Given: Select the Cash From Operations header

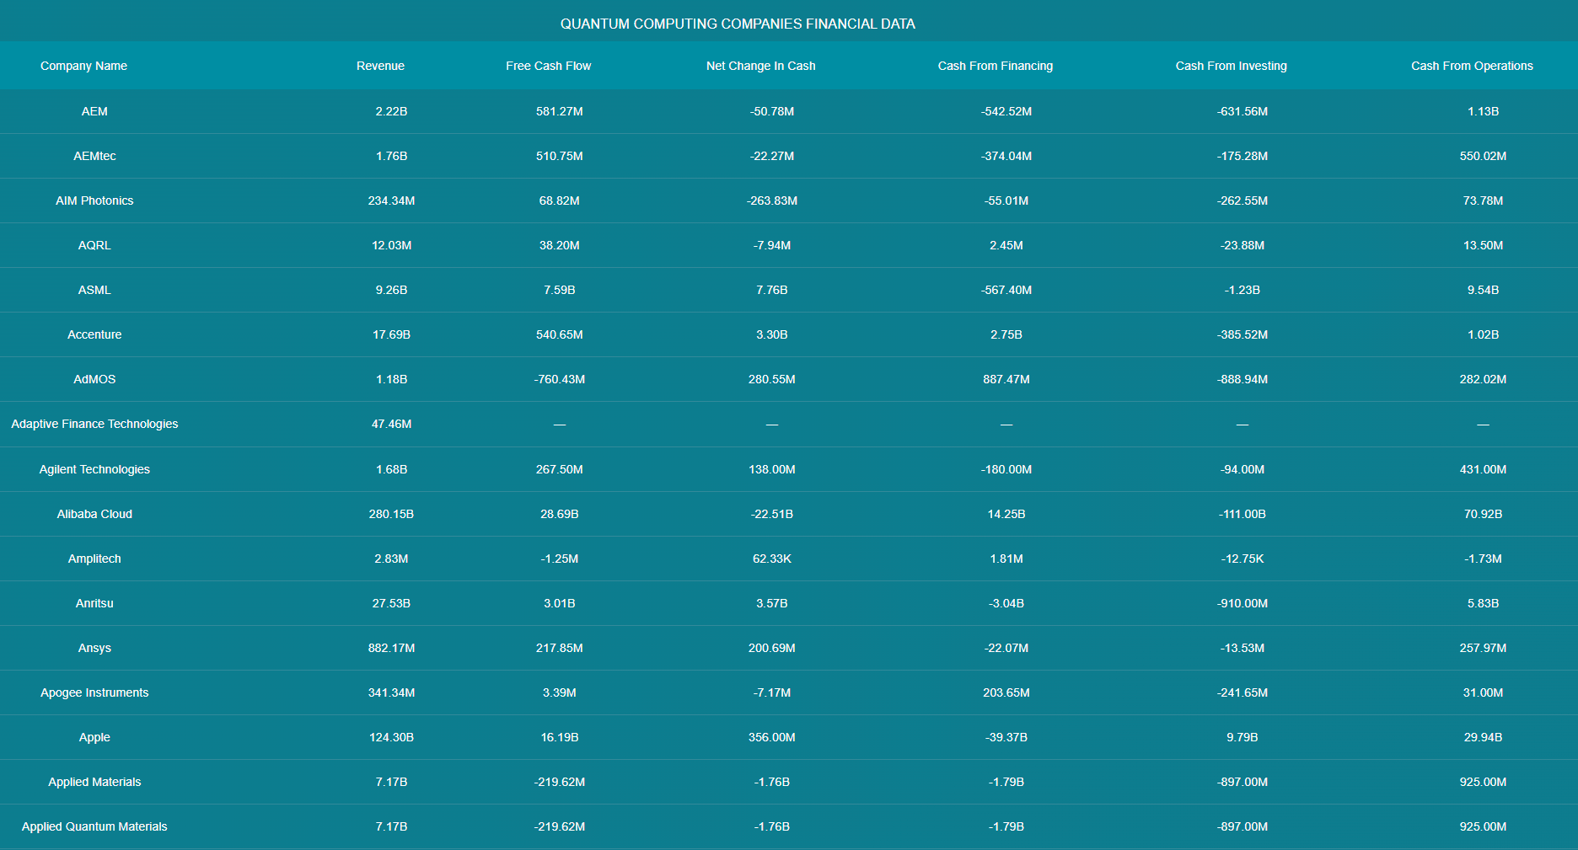Looking at the screenshot, I should tap(1472, 66).
